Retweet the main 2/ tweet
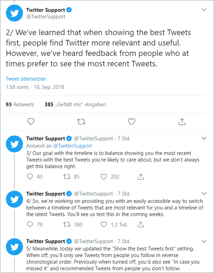Viewport: 214px width, 273px height. click(81, 122)
